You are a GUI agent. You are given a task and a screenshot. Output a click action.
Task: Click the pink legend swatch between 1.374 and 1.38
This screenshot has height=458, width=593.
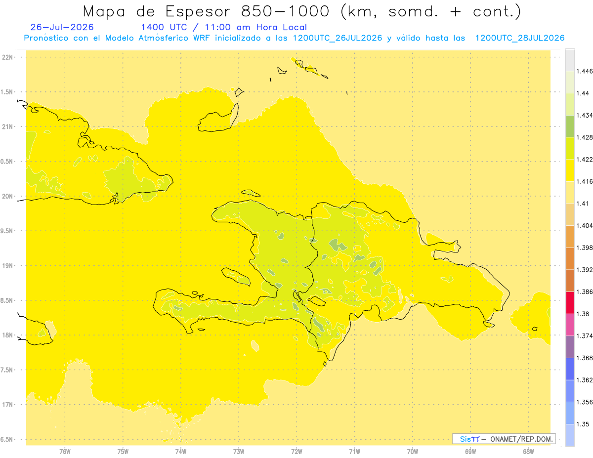click(570, 325)
